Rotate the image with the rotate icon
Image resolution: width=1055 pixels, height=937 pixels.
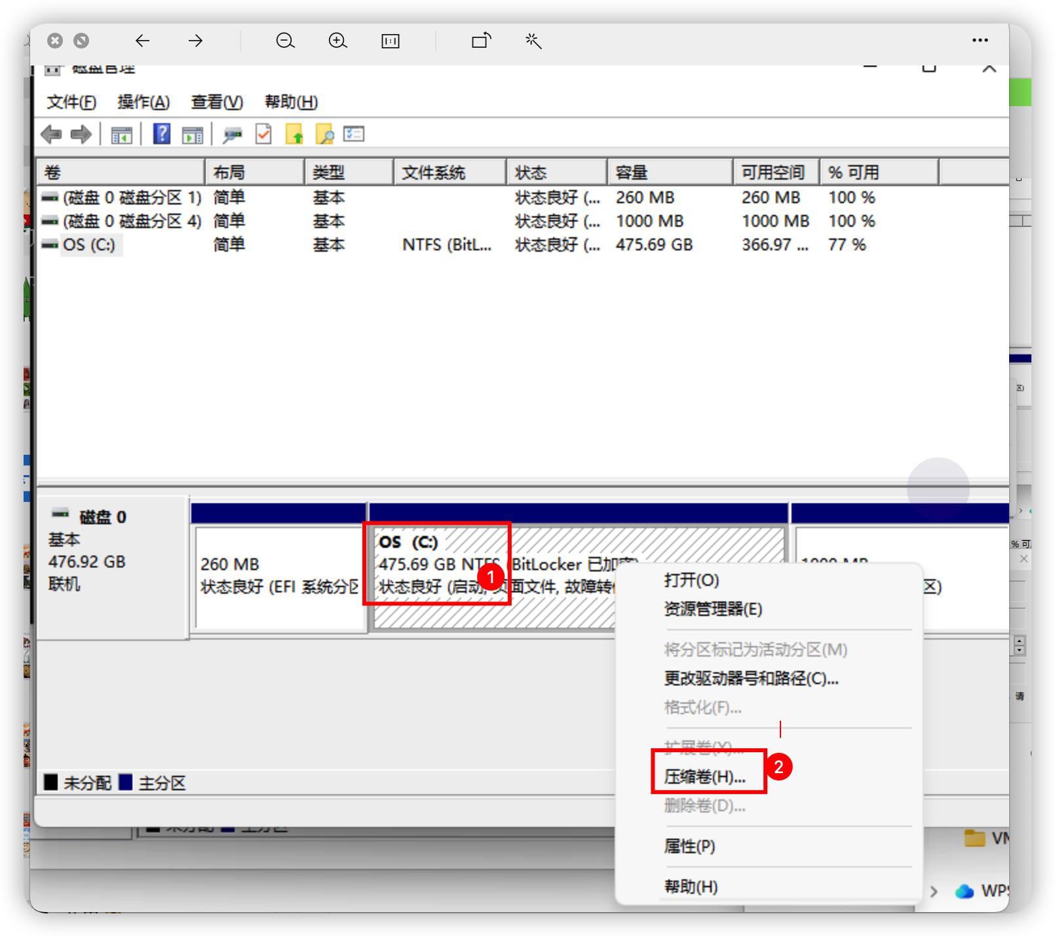pyautogui.click(x=481, y=41)
